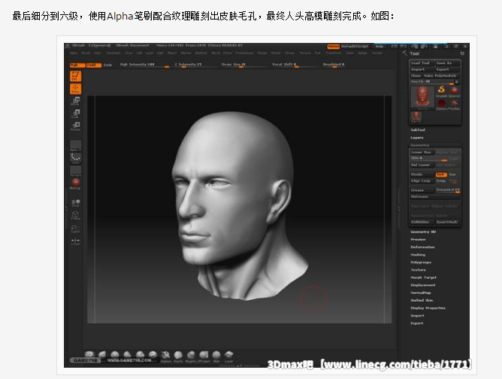The width and height of the screenshot is (502, 379).
Task: Open the Material menu
Action: point(201,53)
